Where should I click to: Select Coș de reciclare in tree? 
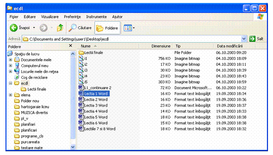[34, 77]
